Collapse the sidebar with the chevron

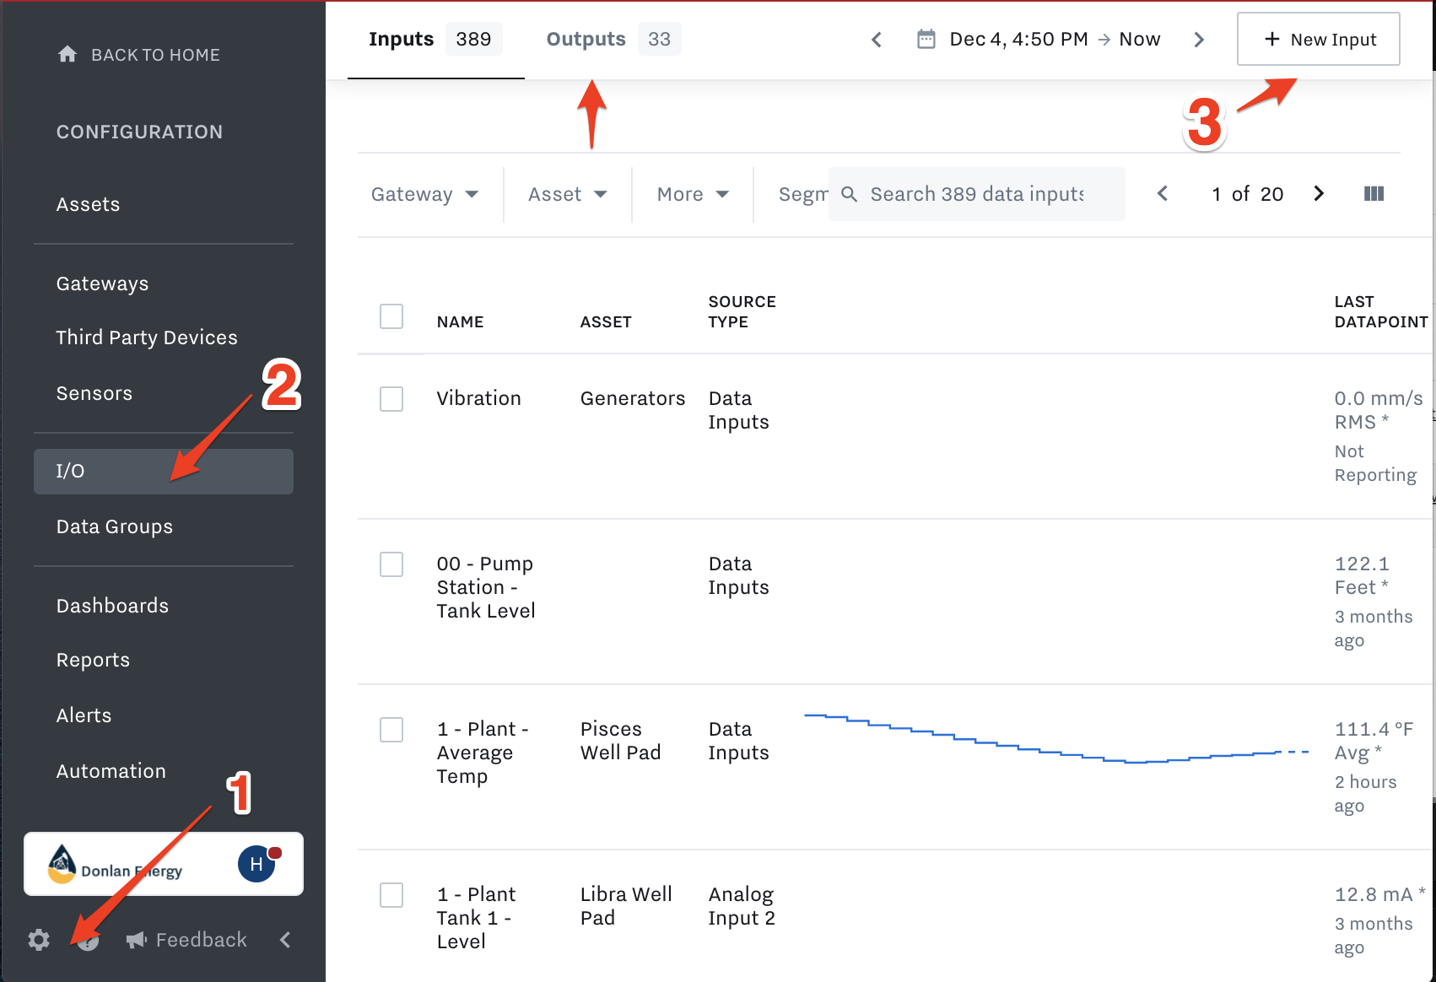pyautogui.click(x=285, y=940)
